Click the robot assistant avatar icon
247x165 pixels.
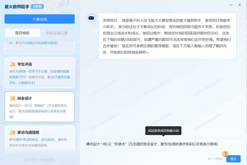pos(91,18)
